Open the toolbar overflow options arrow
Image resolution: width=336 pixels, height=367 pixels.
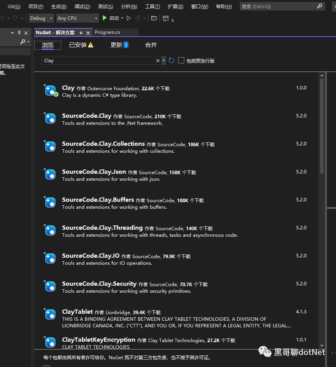click(x=173, y=20)
